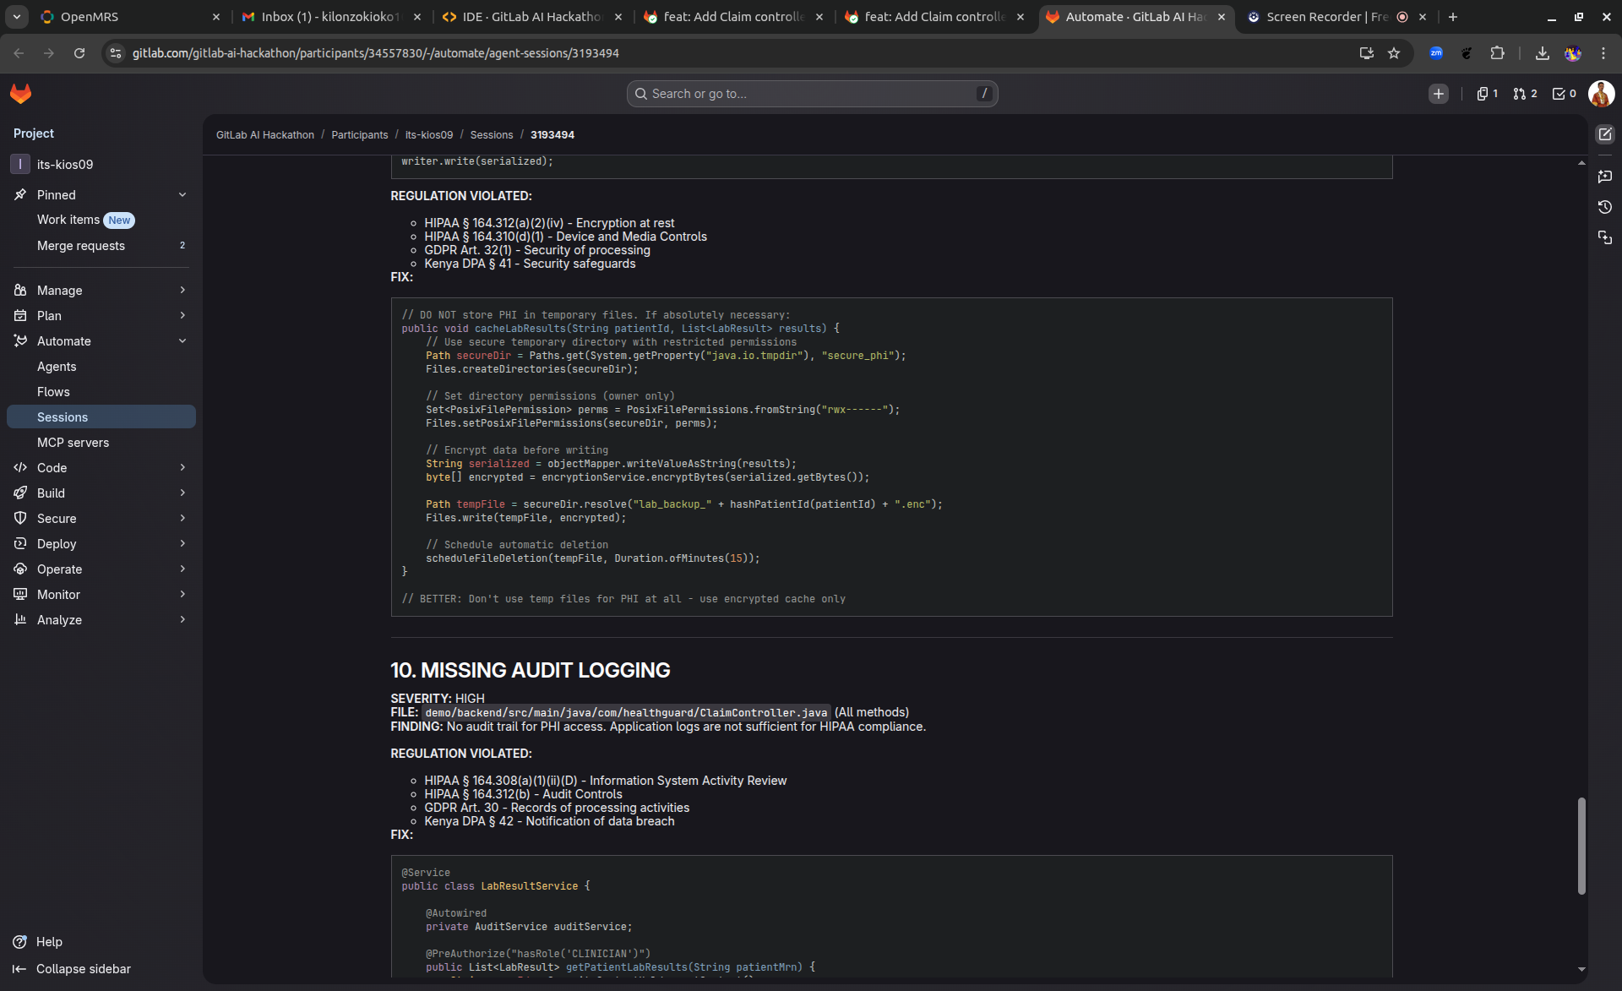
Task: Open merge requests counter icon
Action: pyautogui.click(x=1525, y=94)
